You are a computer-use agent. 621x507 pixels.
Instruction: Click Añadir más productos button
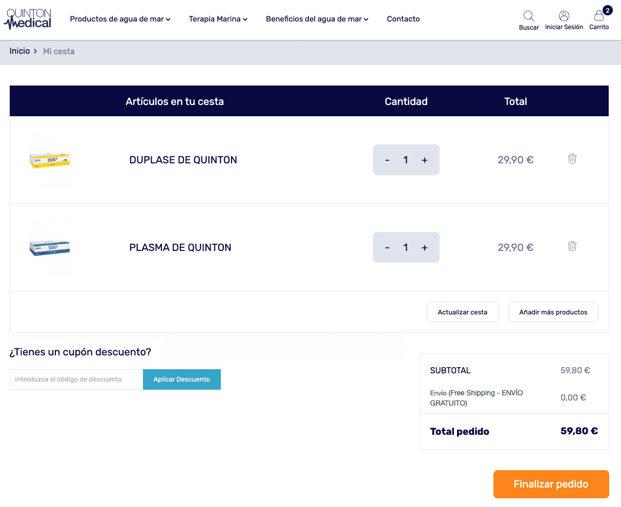(x=553, y=312)
